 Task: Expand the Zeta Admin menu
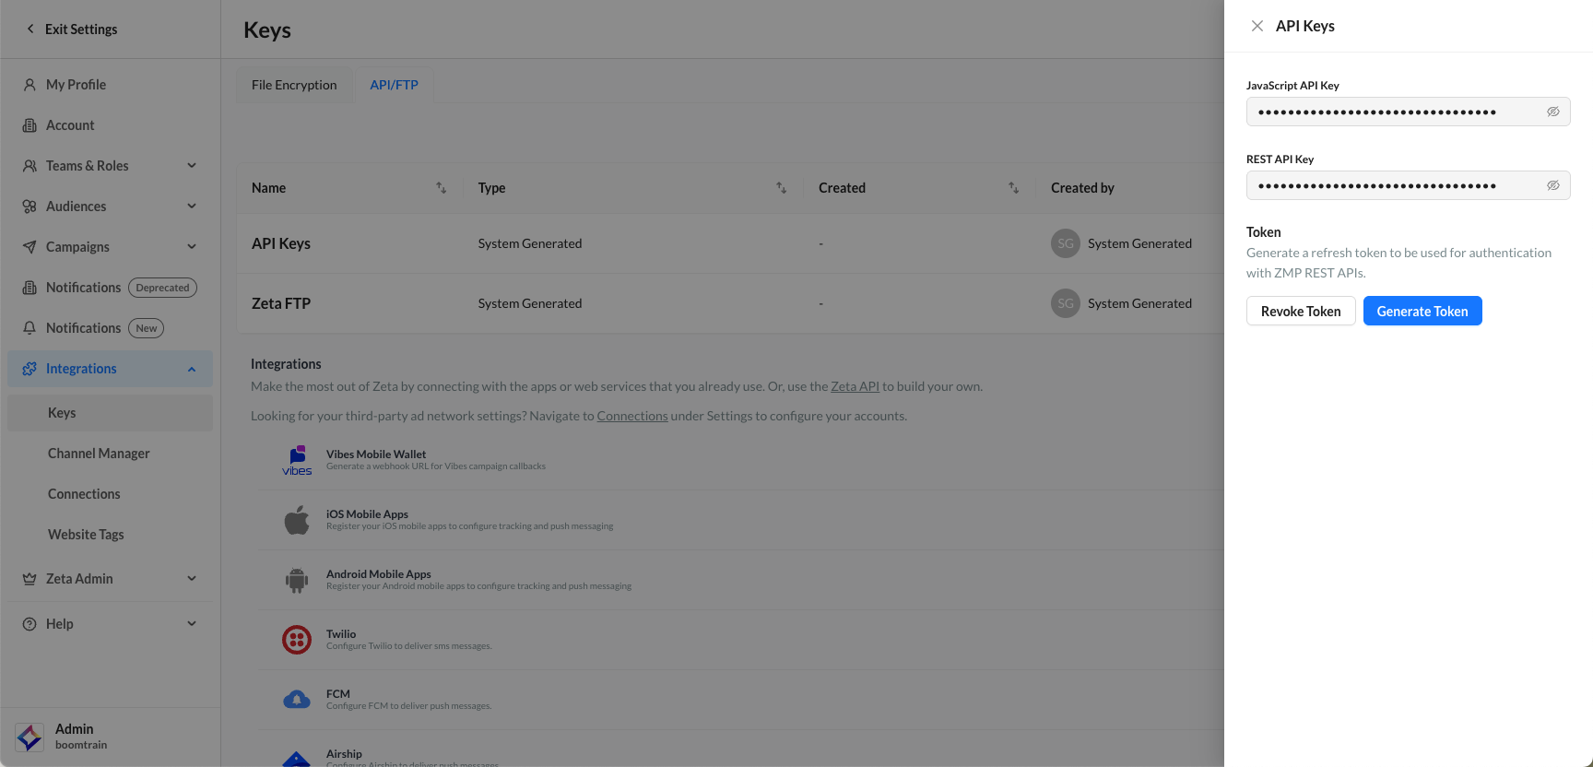pos(192,579)
